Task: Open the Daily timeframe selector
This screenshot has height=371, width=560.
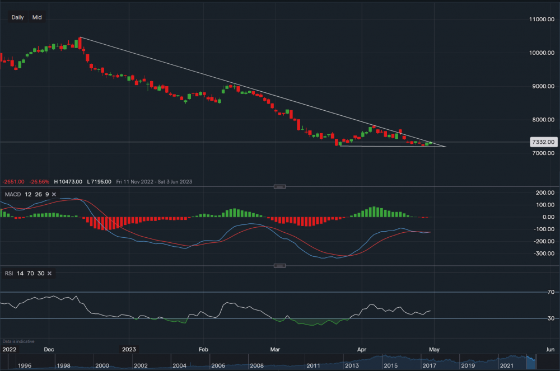Action: 17,17
